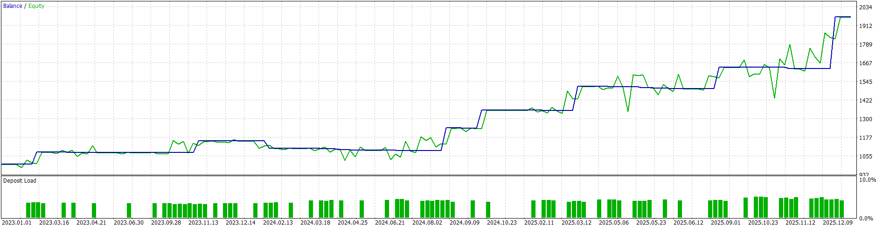
Task: Click the 2025.03.12 date label
Action: coord(577,223)
